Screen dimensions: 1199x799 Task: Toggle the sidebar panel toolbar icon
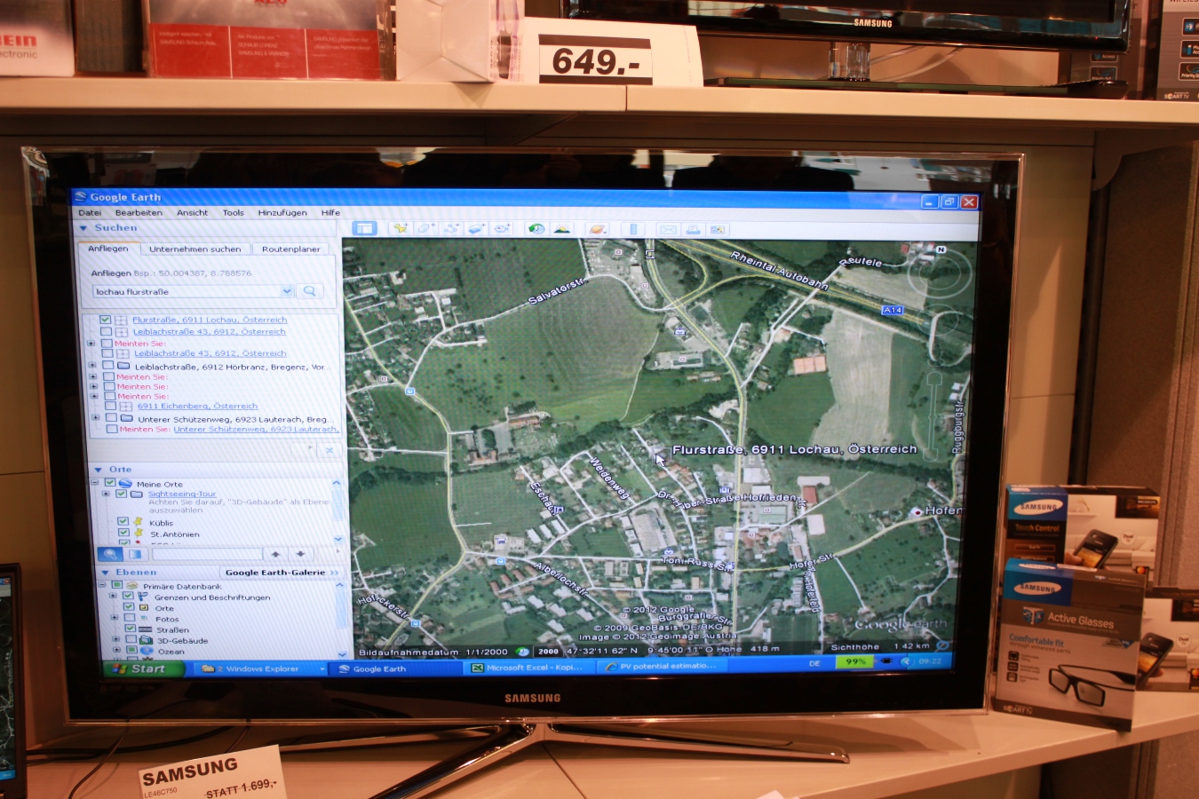tap(364, 229)
